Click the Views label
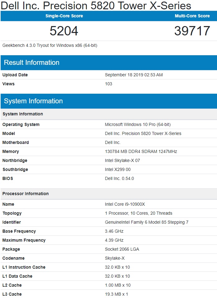The height and width of the screenshot is (300, 217). coord(8,84)
